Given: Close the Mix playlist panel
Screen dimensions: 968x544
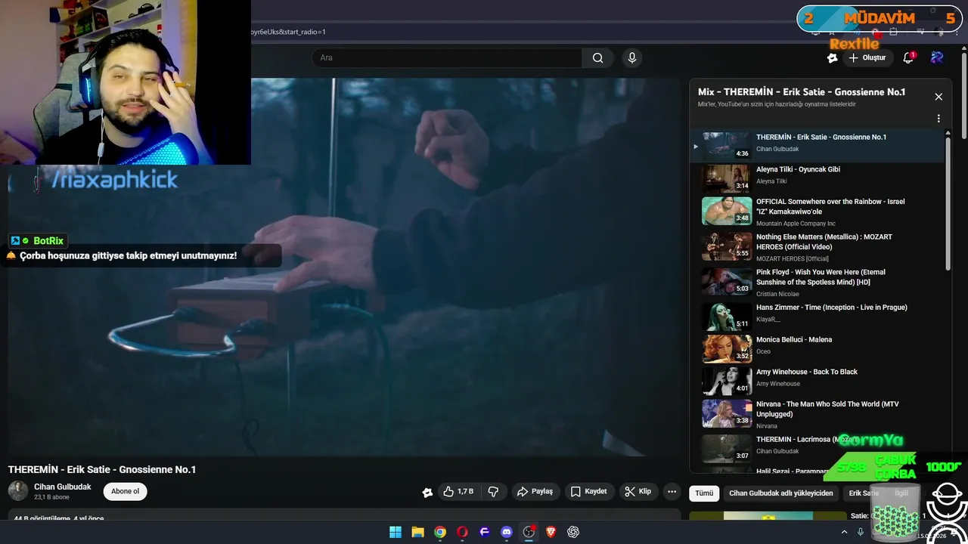Looking at the screenshot, I should tap(939, 97).
